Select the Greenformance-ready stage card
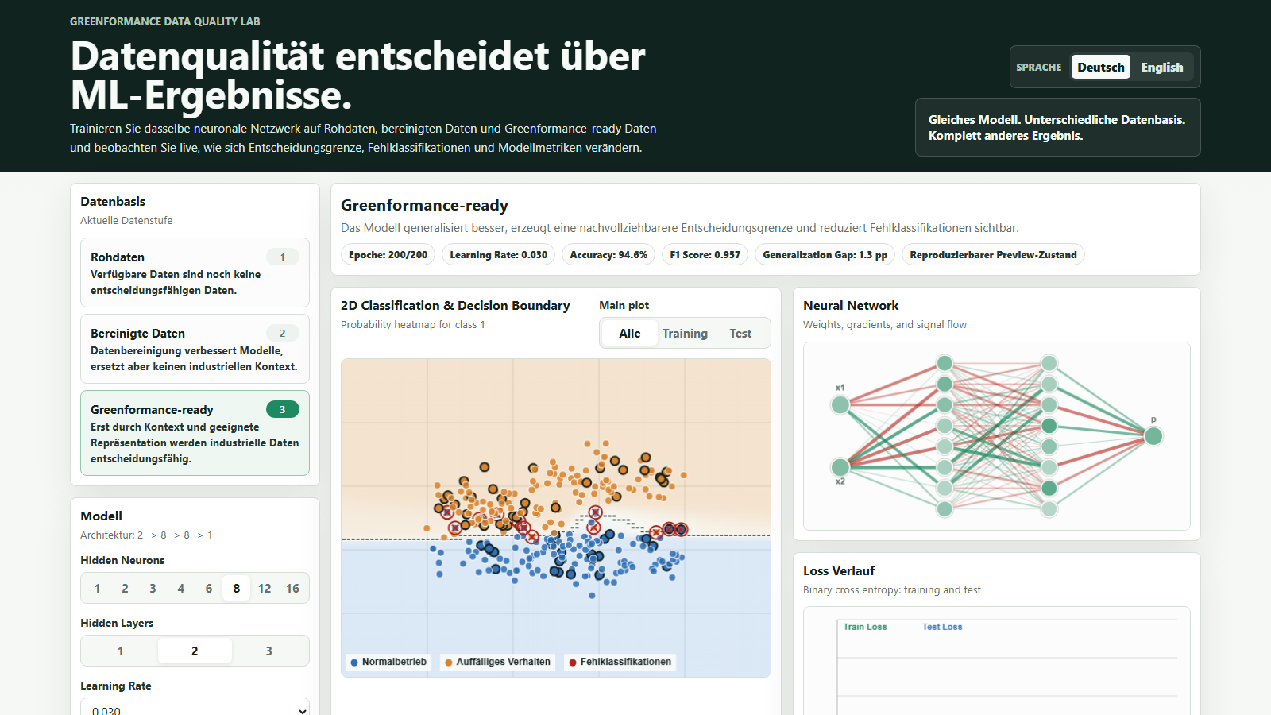 tap(195, 433)
